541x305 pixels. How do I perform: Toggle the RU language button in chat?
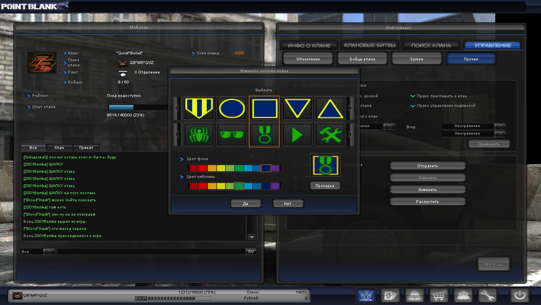[251, 251]
